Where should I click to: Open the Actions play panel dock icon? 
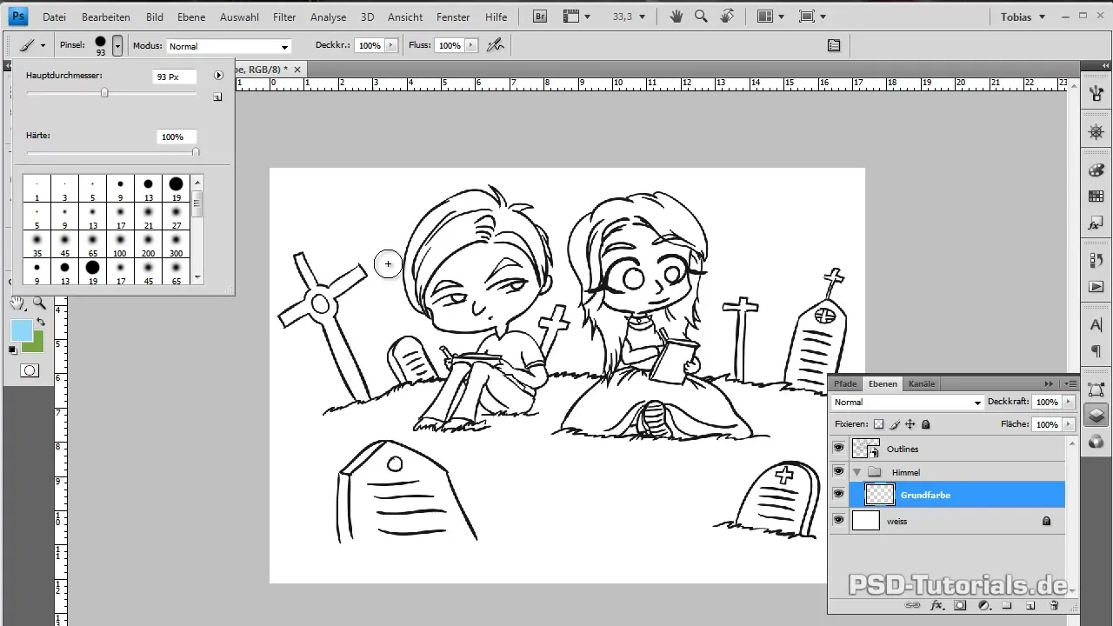pos(1096,286)
